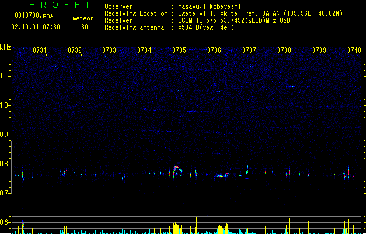Click the 0733 time marker
The height and width of the screenshot is (234, 367).
[x=109, y=50]
